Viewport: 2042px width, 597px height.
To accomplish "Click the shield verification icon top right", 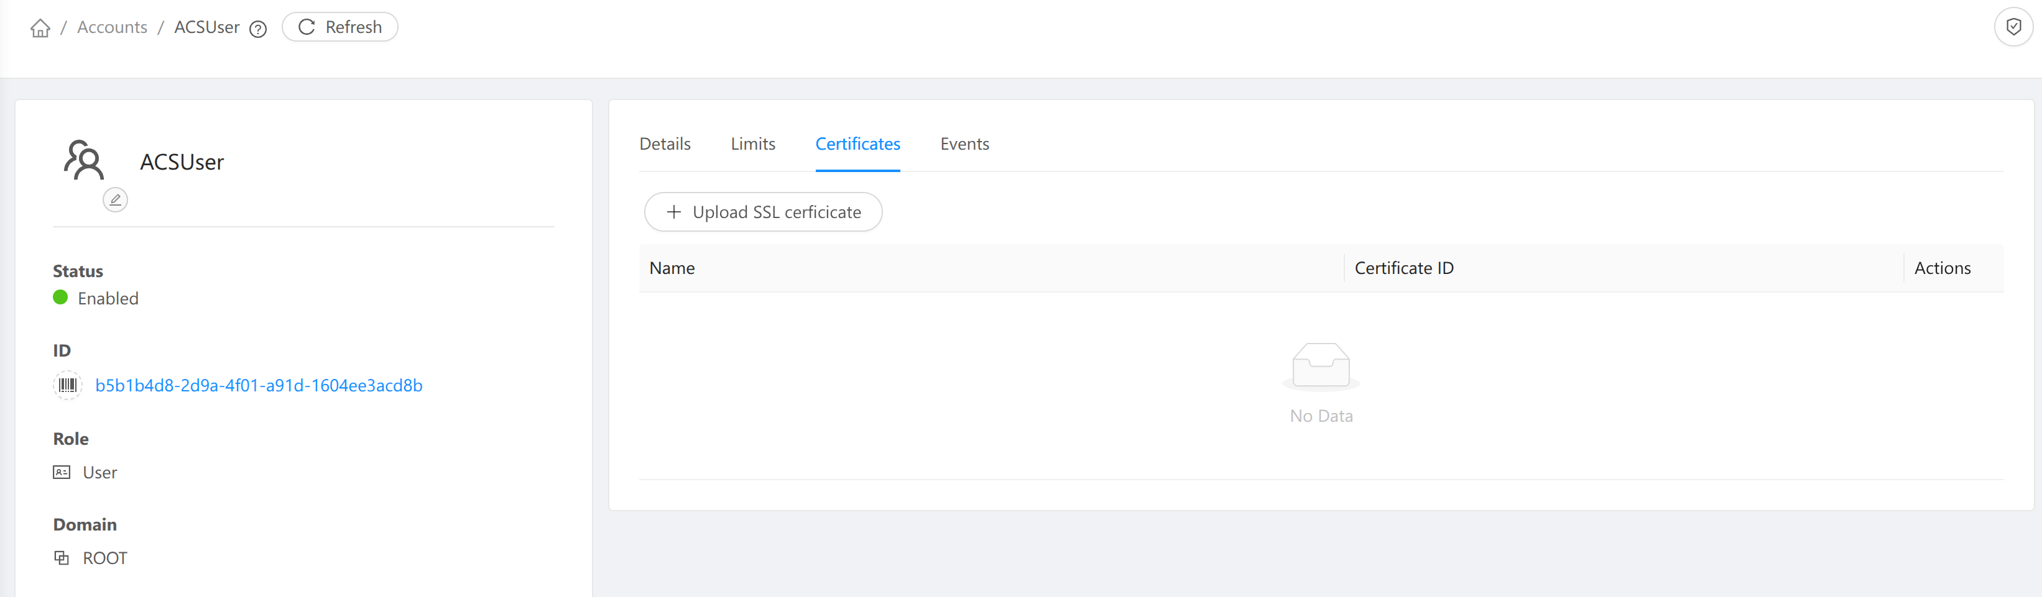I will point(2013,25).
